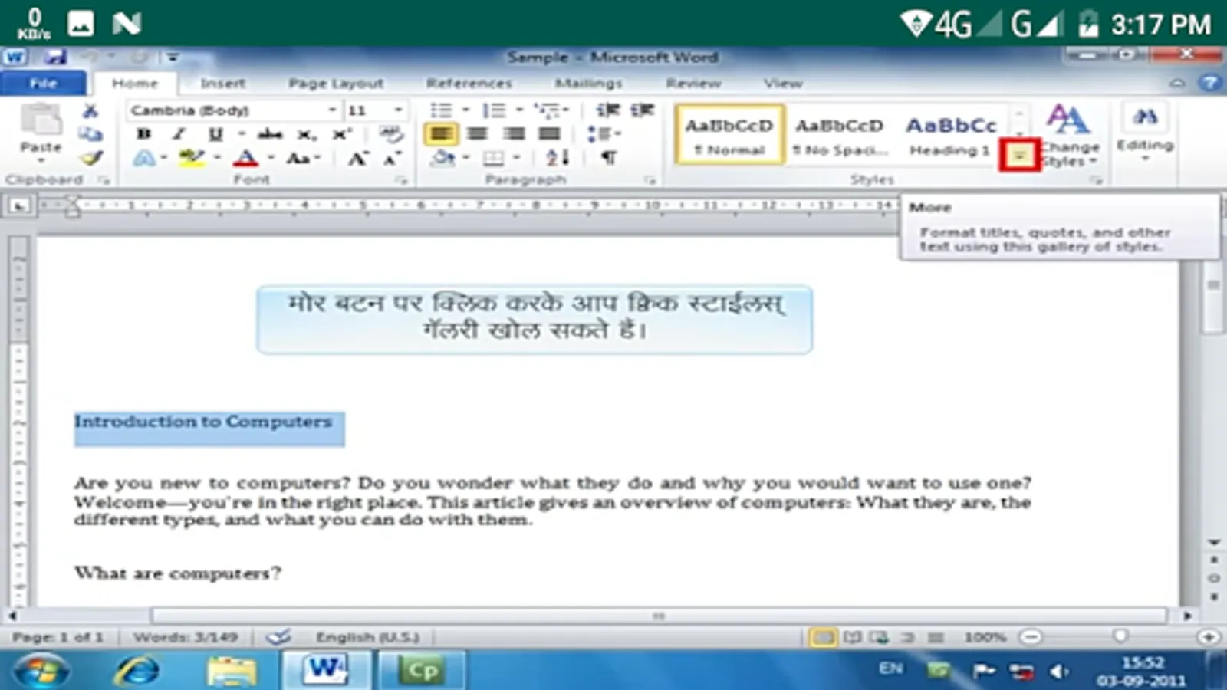Open the Customize Quick Access Toolbar dropdown
Image resolution: width=1227 pixels, height=690 pixels.
[x=173, y=57]
